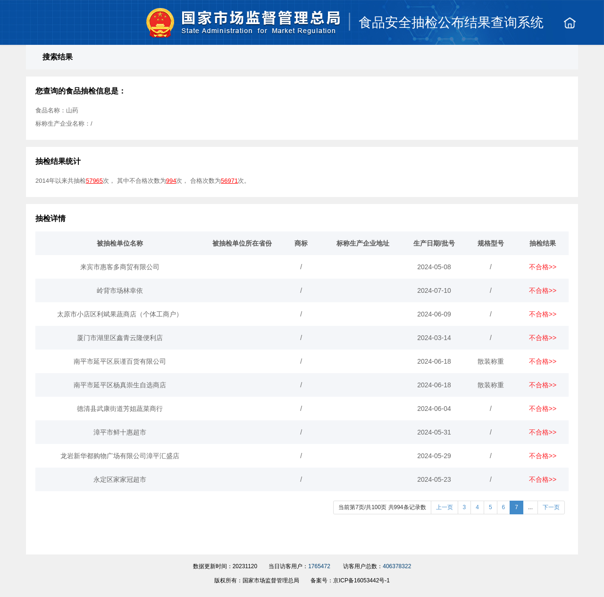Click production date 2024-06-09
The image size is (604, 597).
(x=434, y=314)
